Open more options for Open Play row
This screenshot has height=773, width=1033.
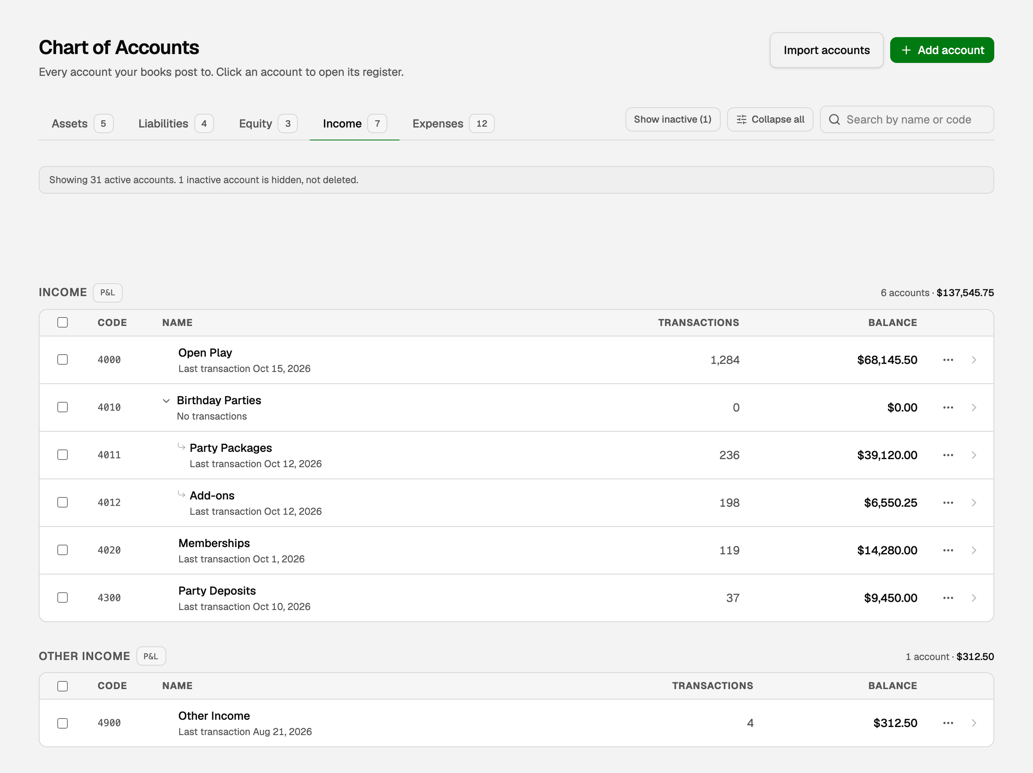click(x=947, y=360)
